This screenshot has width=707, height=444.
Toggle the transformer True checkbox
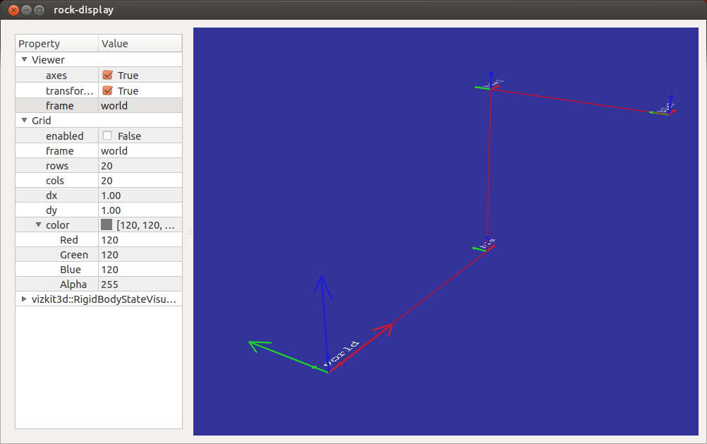(107, 90)
